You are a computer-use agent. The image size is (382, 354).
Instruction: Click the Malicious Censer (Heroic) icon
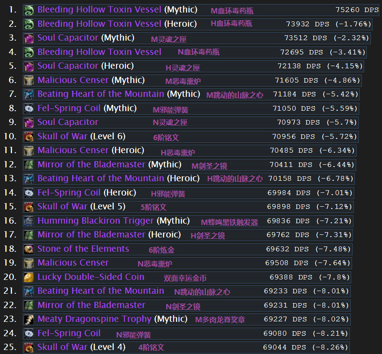tap(29, 151)
